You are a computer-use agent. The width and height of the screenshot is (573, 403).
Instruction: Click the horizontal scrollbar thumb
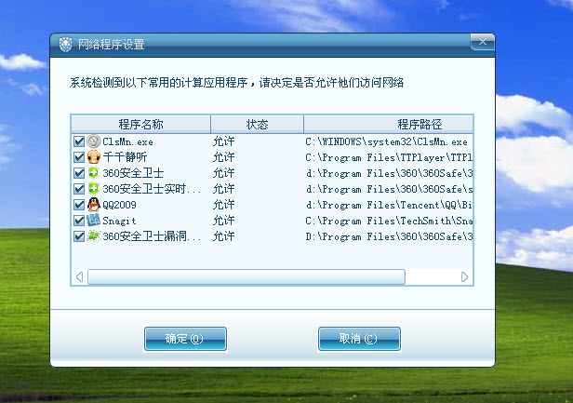point(247,276)
